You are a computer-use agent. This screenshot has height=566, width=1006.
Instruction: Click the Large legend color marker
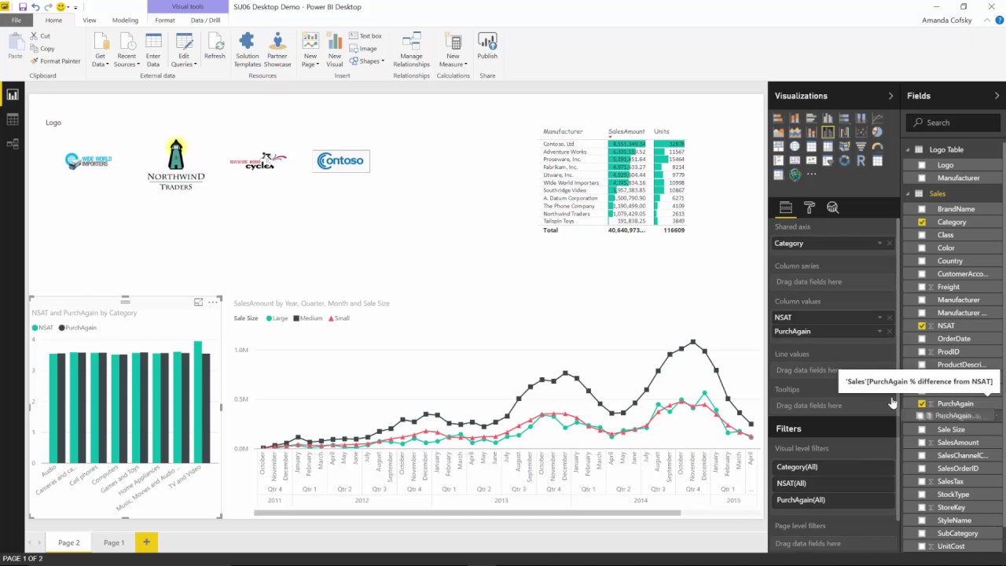[269, 318]
